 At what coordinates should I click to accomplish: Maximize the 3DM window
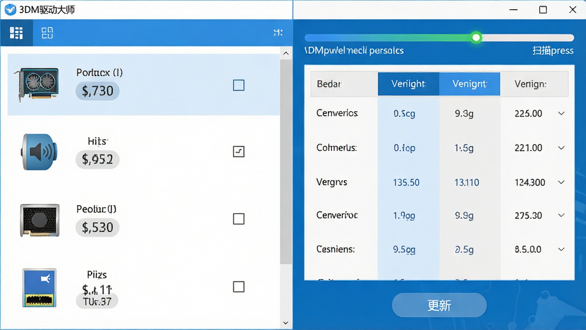pos(543,10)
